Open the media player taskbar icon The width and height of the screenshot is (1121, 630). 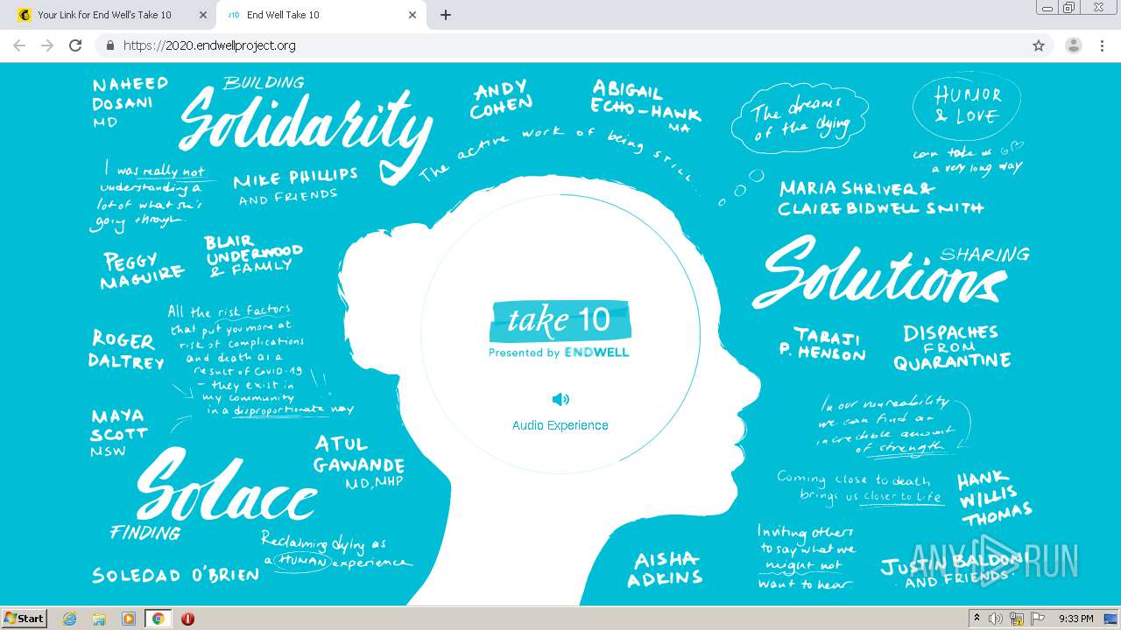click(129, 619)
